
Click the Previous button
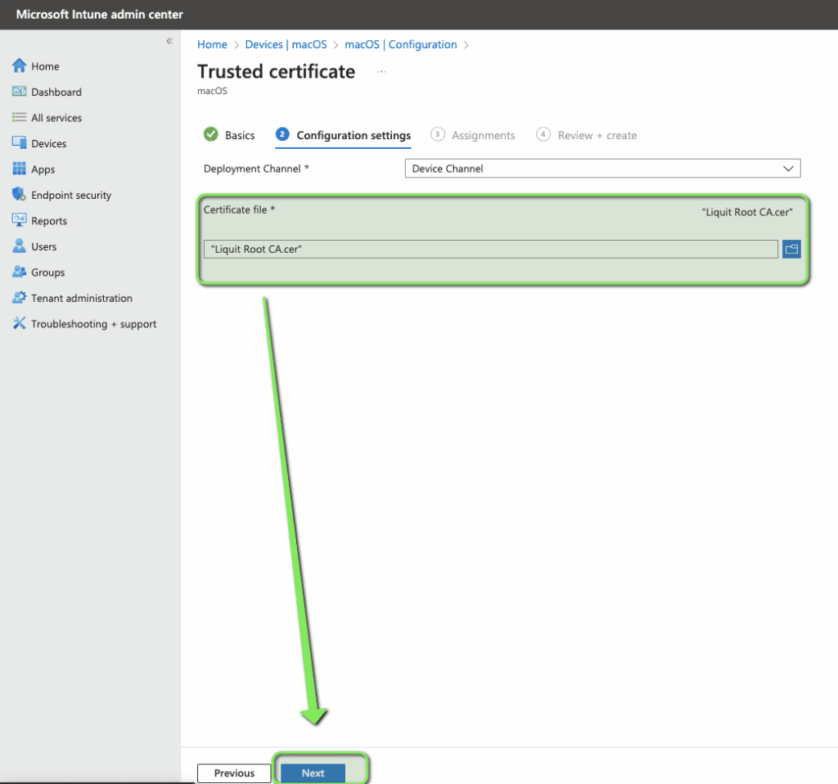point(234,773)
